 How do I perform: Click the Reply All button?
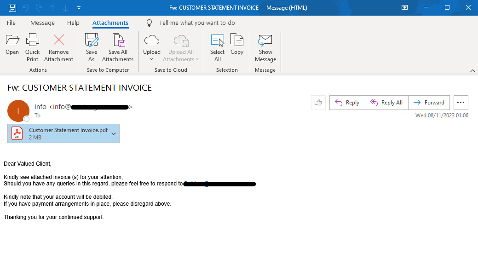[x=386, y=103]
